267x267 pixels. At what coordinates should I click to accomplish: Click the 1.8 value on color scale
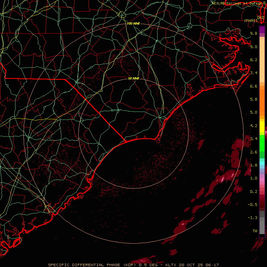pyautogui.click(x=254, y=165)
